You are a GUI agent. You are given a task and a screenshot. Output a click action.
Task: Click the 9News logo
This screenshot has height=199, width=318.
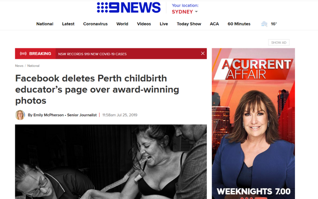tap(129, 8)
